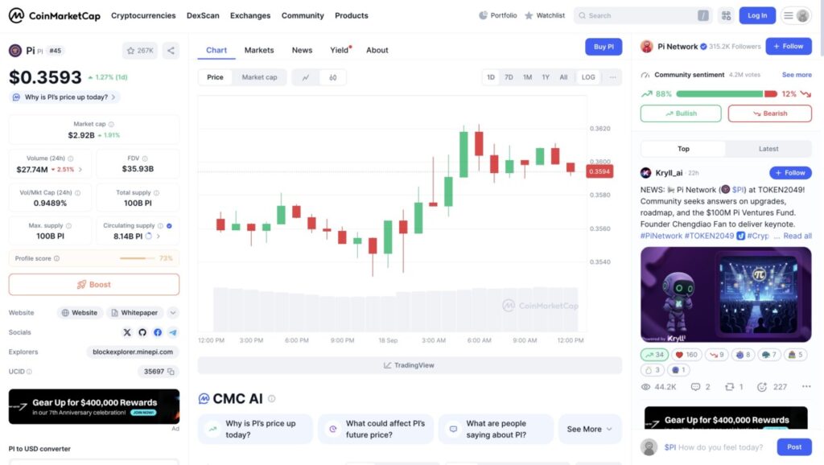Vote Bullish on community sentiment
Image resolution: width=824 pixels, height=465 pixels.
[681, 113]
